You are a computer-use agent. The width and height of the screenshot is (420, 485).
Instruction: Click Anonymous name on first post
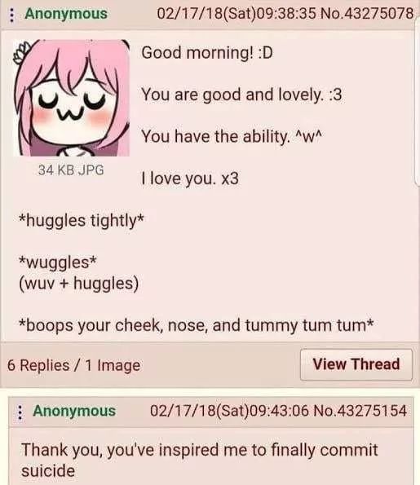tap(66, 14)
